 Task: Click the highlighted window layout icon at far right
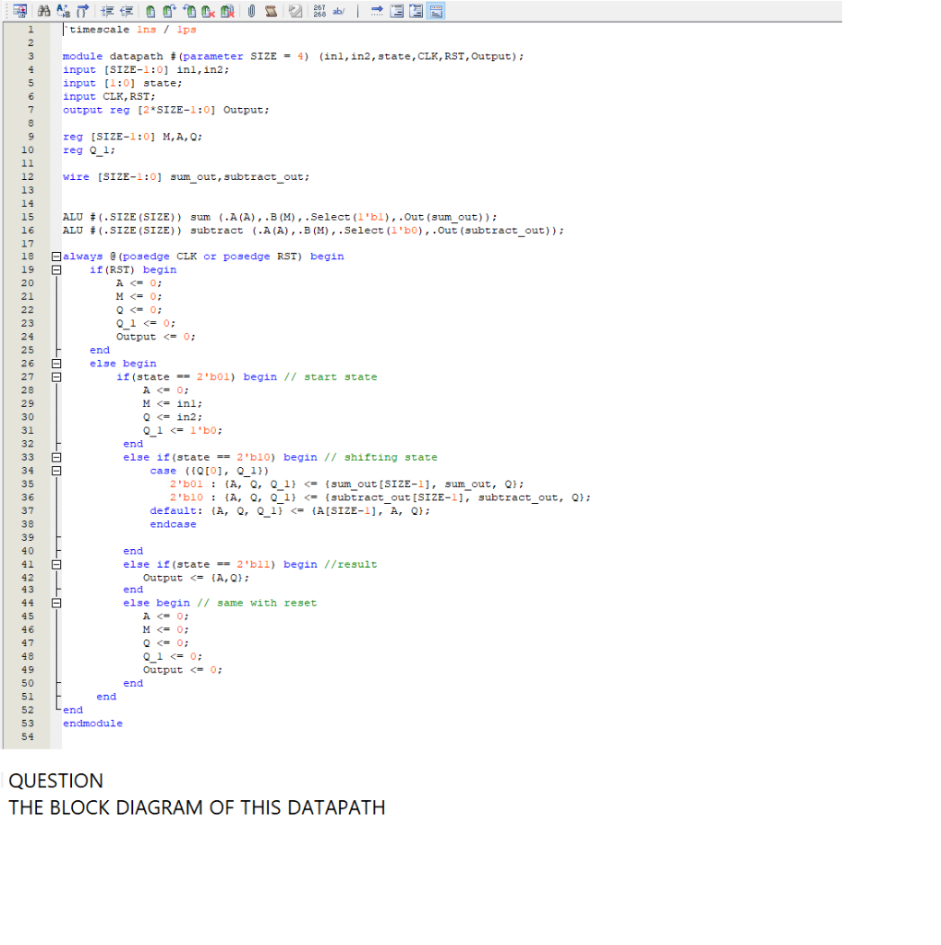[x=438, y=10]
